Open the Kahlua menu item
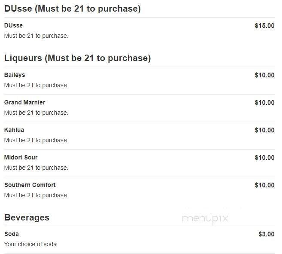Screen dimensions: 282x254 (x=14, y=130)
